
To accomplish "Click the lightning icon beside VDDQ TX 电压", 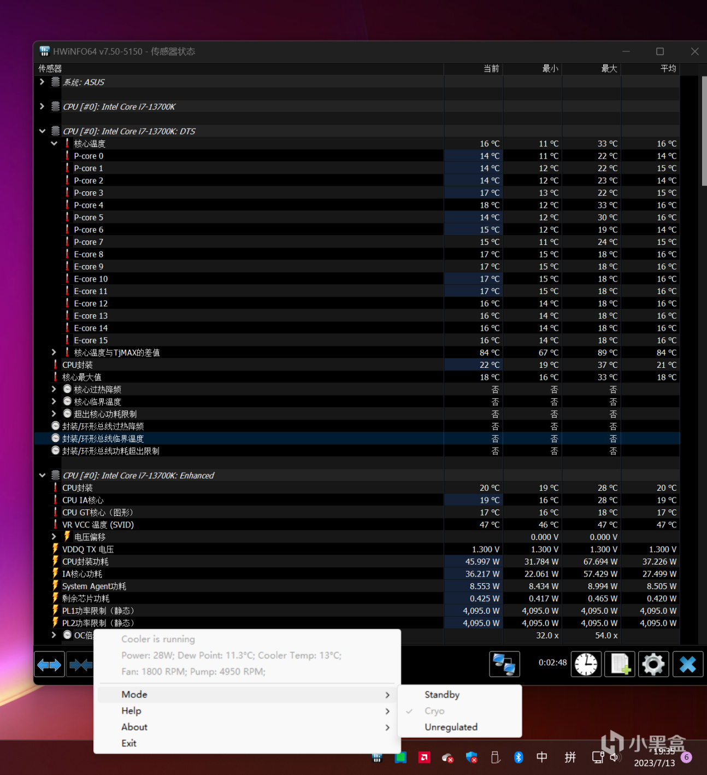I will tap(55, 549).
